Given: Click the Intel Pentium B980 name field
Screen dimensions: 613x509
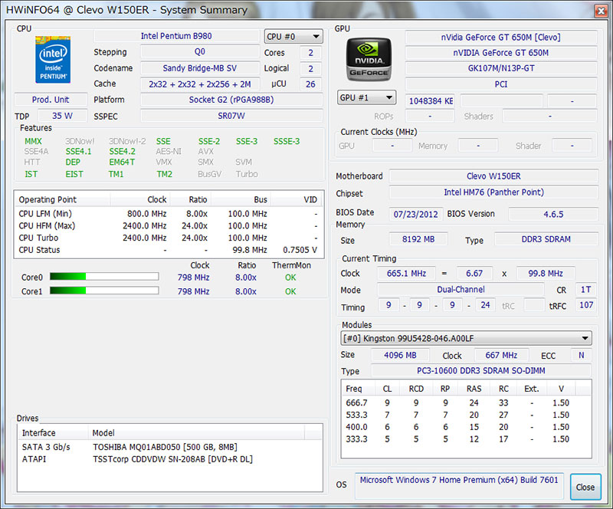Looking at the screenshot, I should tap(176, 36).
